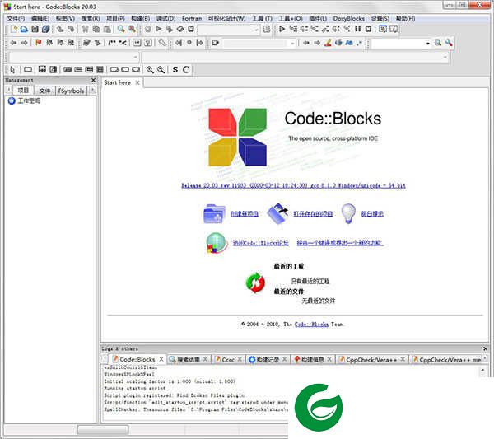494x439 pixels.
Task: Close the Start here tab
Action: coord(137,82)
